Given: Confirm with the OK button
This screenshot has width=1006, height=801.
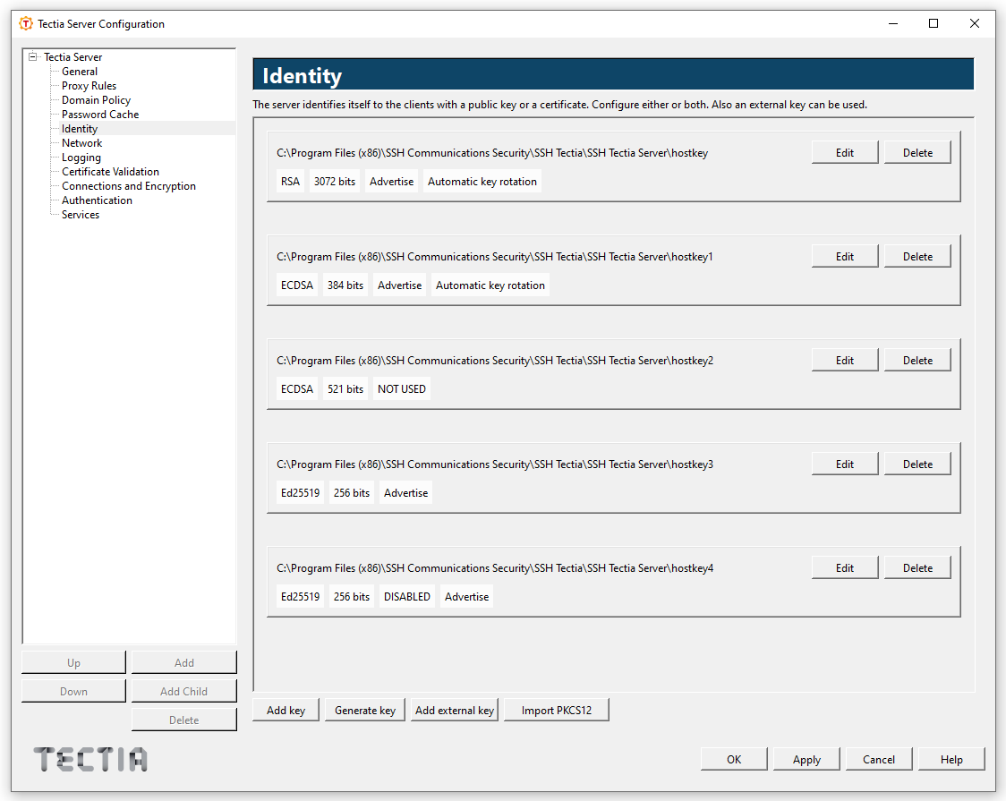Looking at the screenshot, I should (734, 759).
